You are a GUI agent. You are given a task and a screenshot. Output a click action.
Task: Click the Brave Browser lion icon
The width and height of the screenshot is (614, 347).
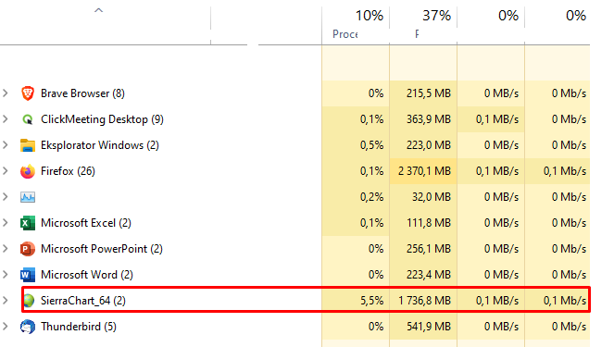28,93
